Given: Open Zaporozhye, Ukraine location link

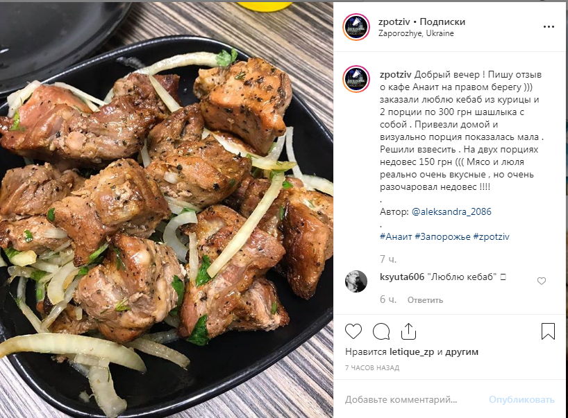Looking at the screenshot, I should (416, 33).
